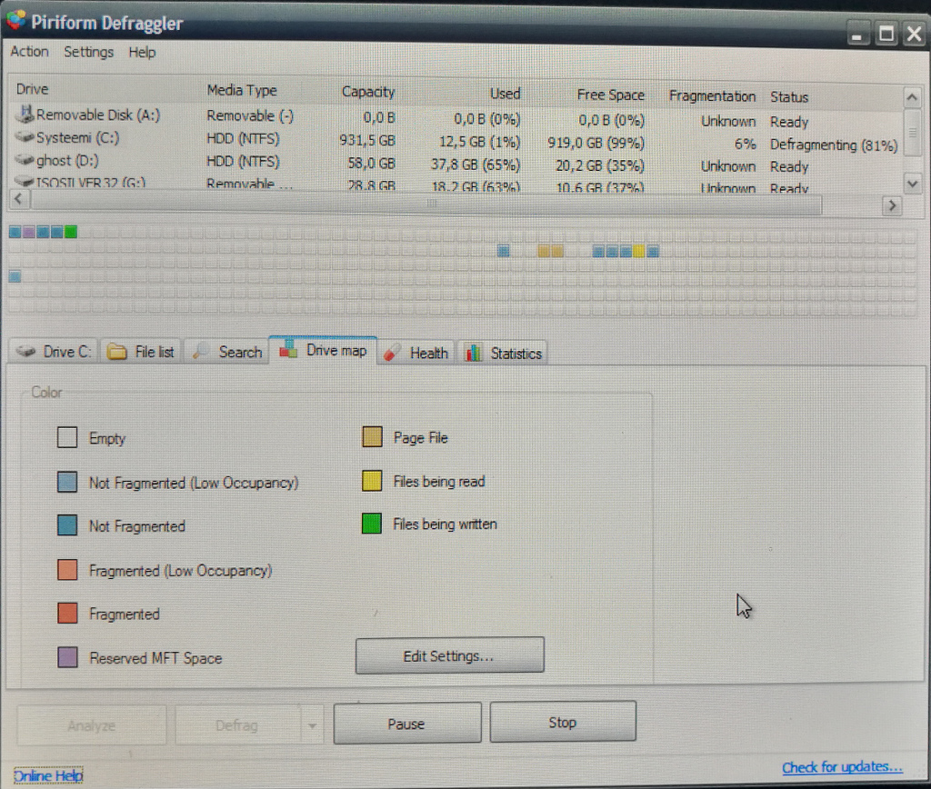Click the Pause button

click(x=407, y=724)
